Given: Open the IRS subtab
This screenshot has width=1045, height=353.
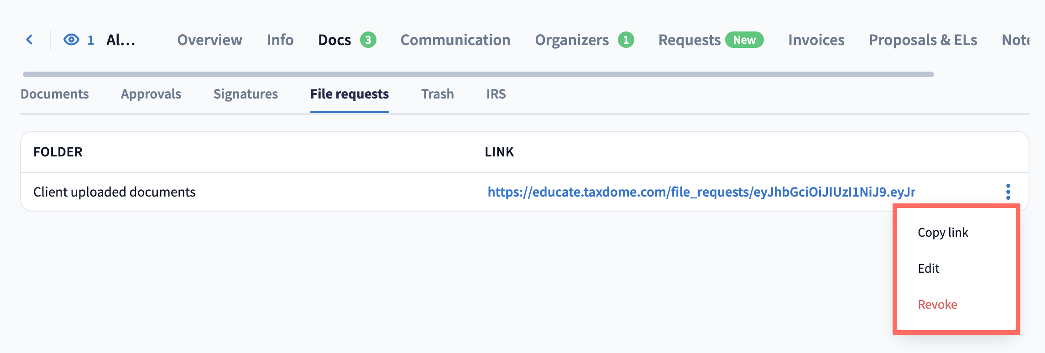Looking at the screenshot, I should tap(496, 94).
